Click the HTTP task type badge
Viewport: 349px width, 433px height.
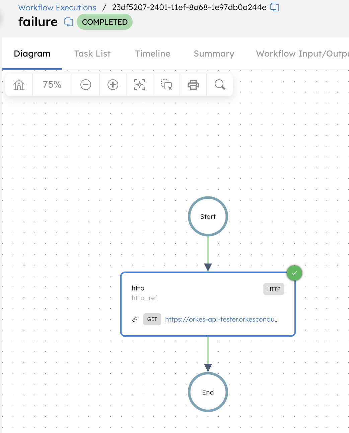[x=274, y=289]
